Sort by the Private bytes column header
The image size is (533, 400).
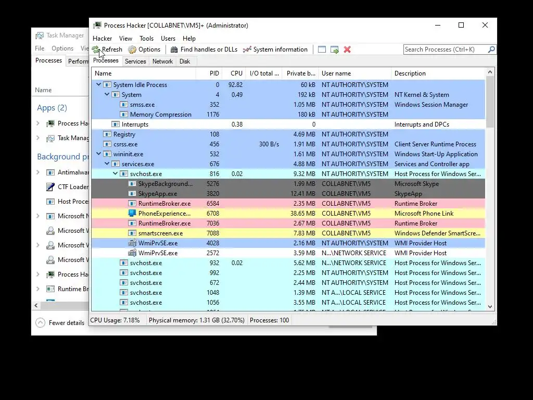(300, 73)
